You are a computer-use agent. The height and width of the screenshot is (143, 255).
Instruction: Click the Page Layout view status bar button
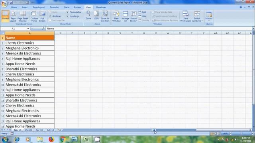pyautogui.click(x=216, y=133)
